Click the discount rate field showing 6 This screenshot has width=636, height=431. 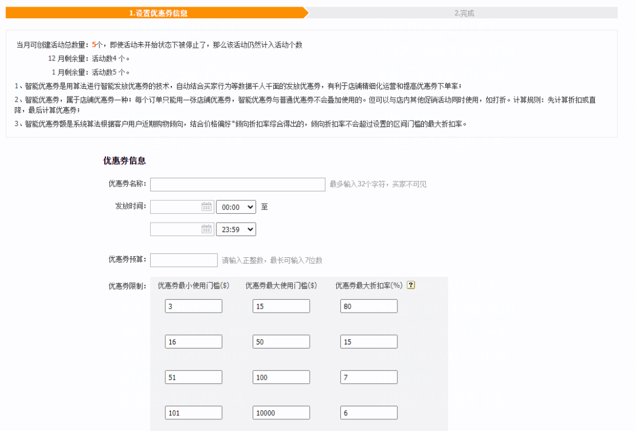(x=369, y=413)
